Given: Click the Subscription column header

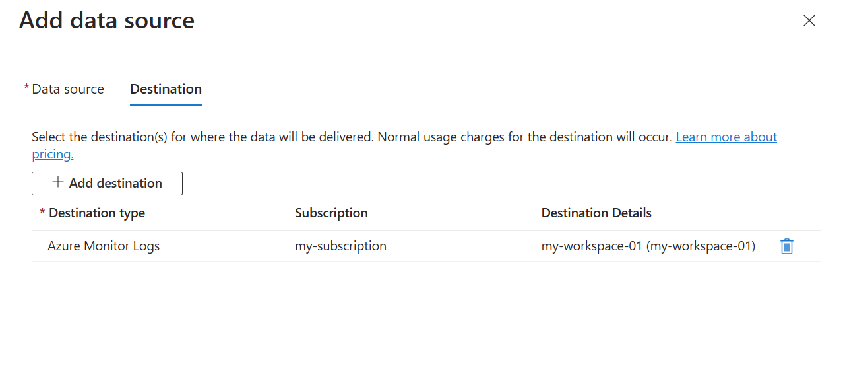Looking at the screenshot, I should (331, 213).
